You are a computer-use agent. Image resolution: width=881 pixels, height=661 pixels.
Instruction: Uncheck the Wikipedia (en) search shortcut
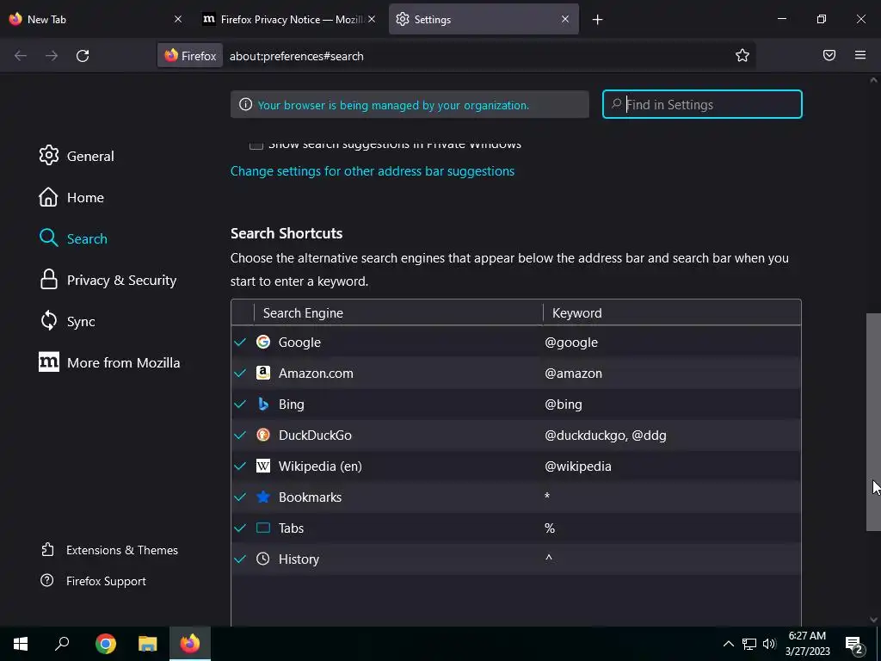241,466
